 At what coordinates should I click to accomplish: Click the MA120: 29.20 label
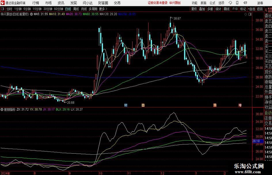pyautogui.click(x=108, y=14)
